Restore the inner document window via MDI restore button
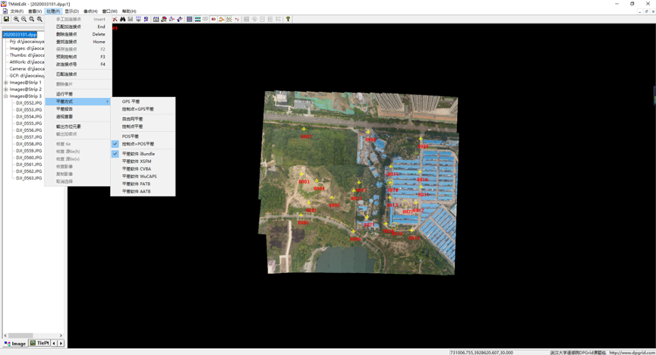Viewport: 656px width, 355px height. click(x=646, y=11)
